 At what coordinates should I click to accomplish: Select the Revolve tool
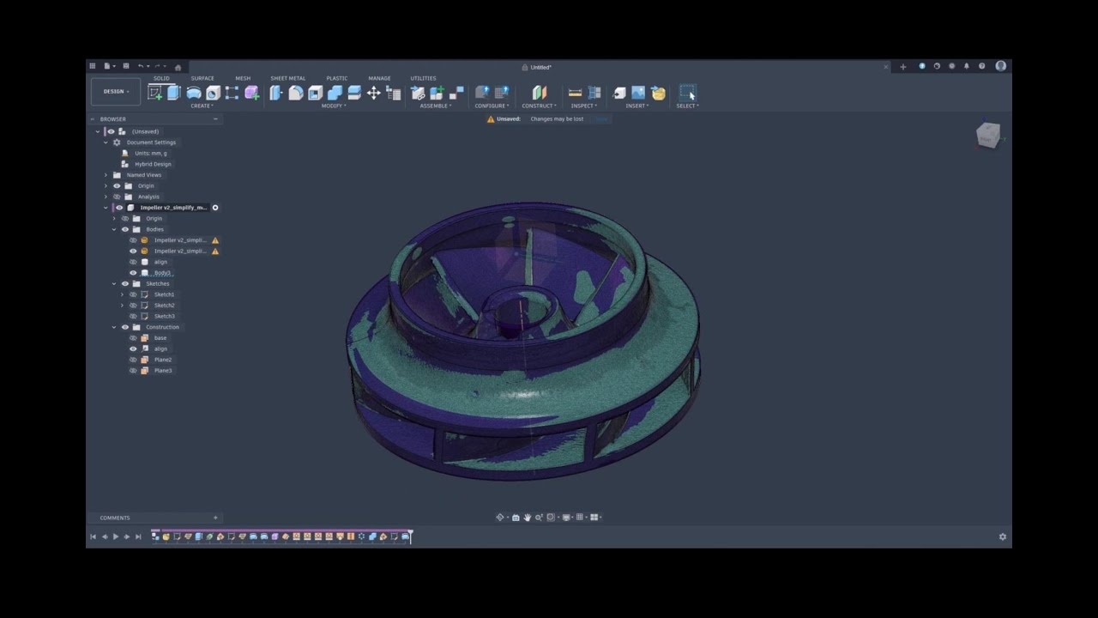(194, 93)
